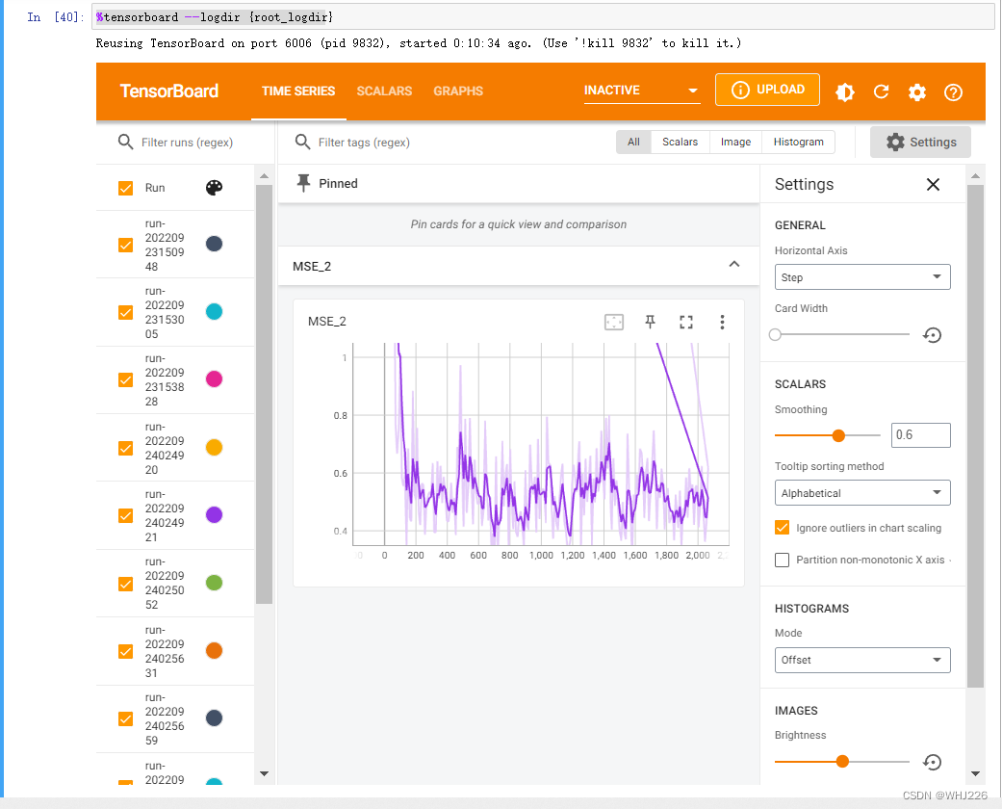
Task: Click the reload data refresh icon
Action: click(x=882, y=92)
